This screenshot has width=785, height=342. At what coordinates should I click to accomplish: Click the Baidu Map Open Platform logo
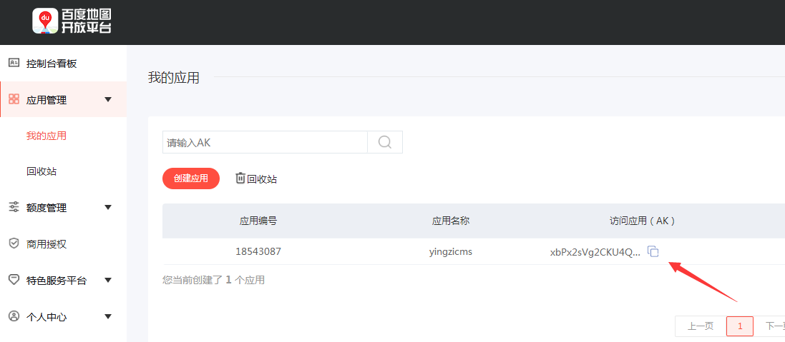pyautogui.click(x=72, y=21)
